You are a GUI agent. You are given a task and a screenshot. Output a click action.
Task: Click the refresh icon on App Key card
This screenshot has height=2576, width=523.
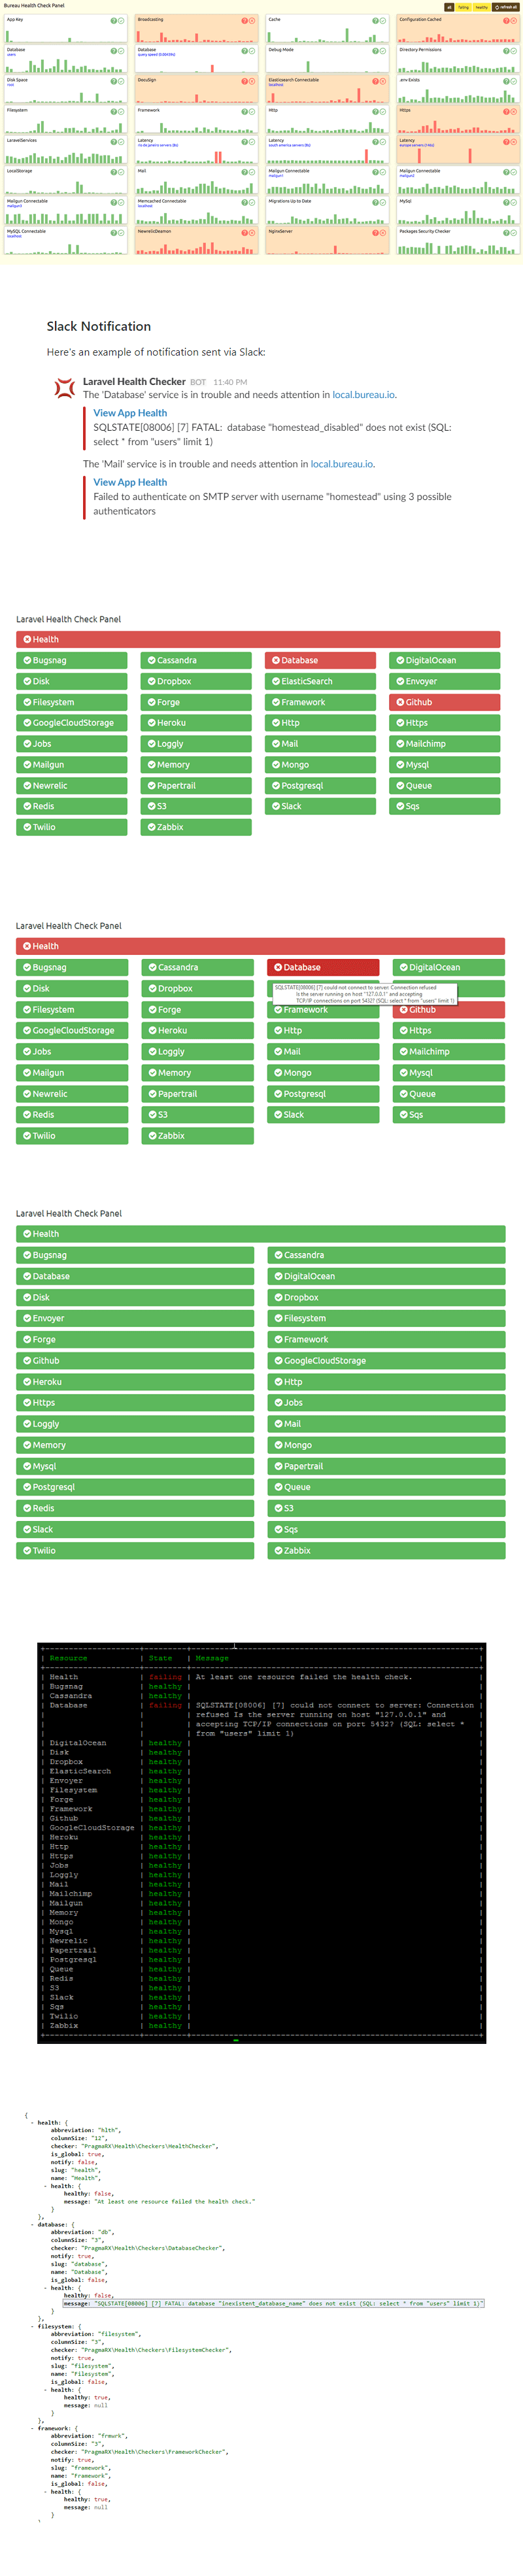click(121, 20)
